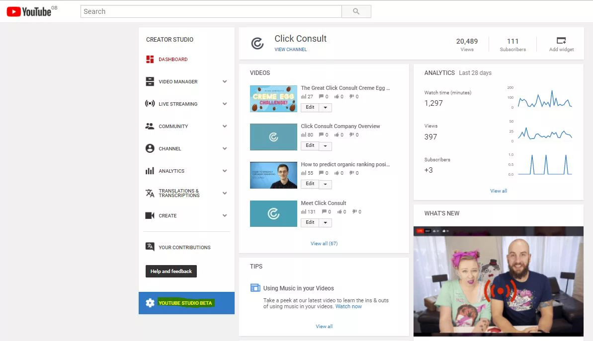Click likes icon for Meet Click Consult video
The image size is (593, 341).
(x=339, y=212)
